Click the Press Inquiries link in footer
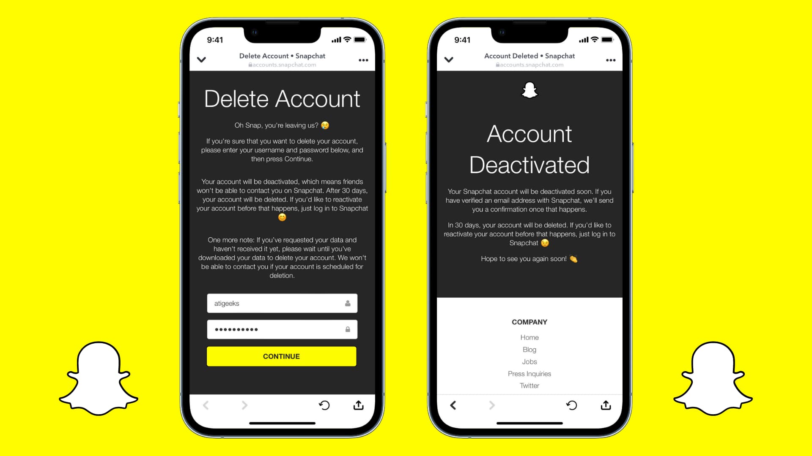This screenshot has width=812, height=456. click(x=529, y=374)
